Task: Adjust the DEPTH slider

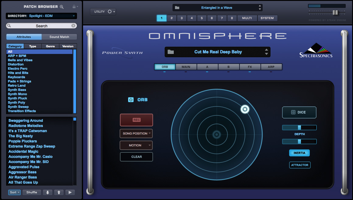Action: [x=299, y=127]
